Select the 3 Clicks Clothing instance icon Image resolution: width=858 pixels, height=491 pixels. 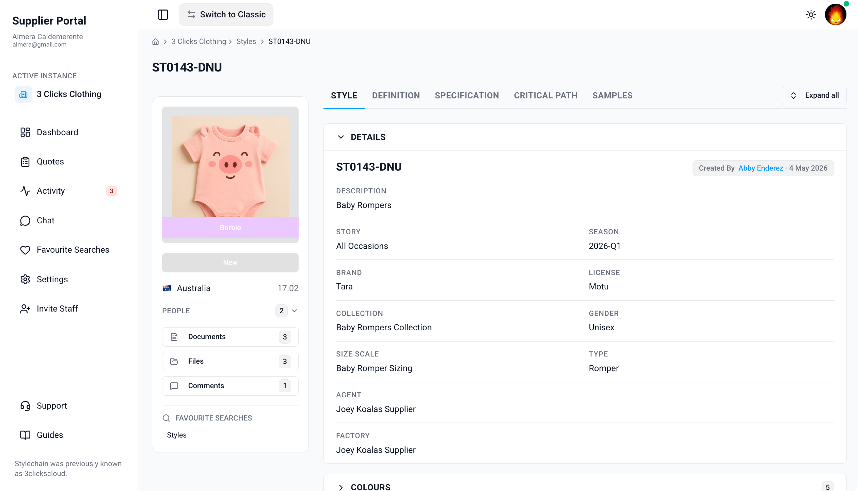pyautogui.click(x=23, y=94)
